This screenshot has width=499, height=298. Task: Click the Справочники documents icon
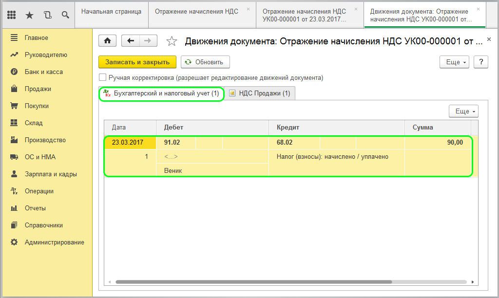pyautogui.click(x=14, y=225)
